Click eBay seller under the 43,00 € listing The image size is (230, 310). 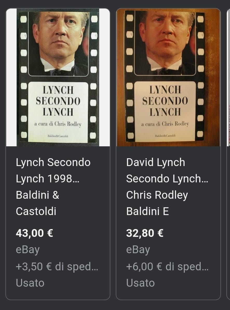[x=28, y=250]
